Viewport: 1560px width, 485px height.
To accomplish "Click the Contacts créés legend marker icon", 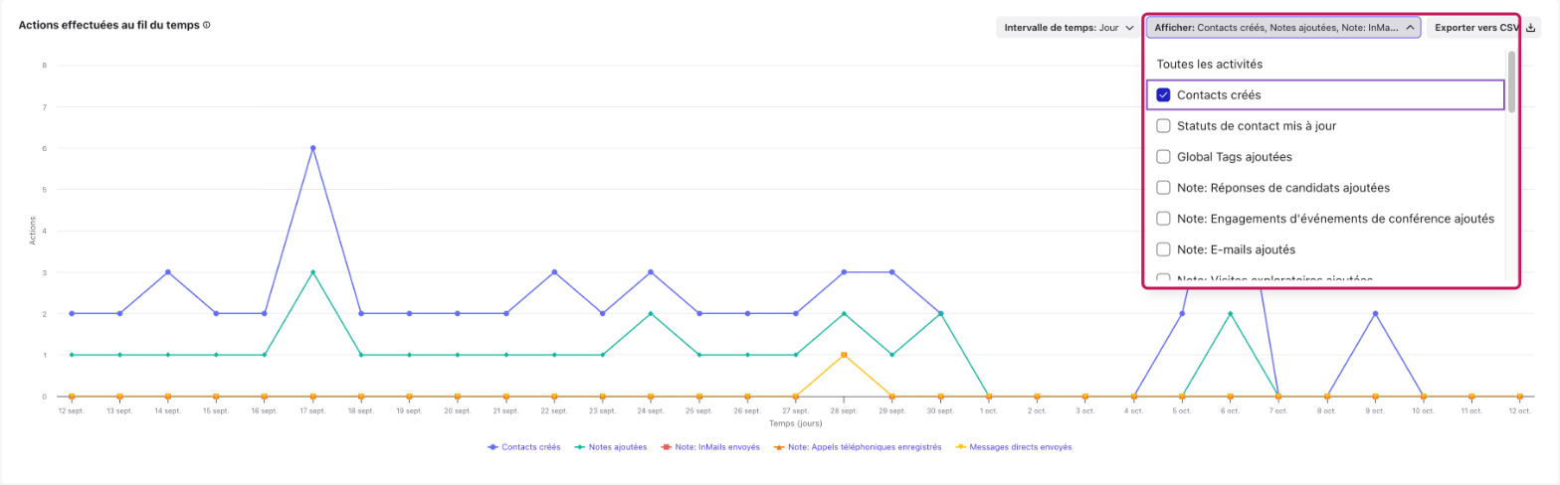I will coord(491,447).
